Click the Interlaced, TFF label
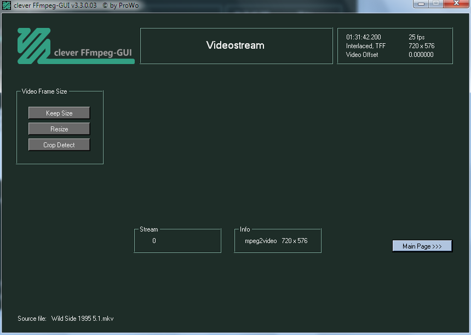471x335 pixels. click(x=365, y=46)
